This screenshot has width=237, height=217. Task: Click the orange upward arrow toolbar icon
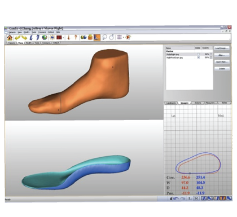[x=76, y=37]
